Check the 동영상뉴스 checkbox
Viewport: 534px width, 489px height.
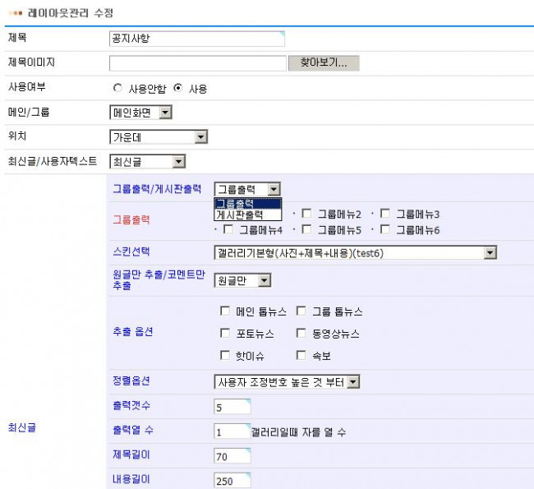[x=301, y=334]
